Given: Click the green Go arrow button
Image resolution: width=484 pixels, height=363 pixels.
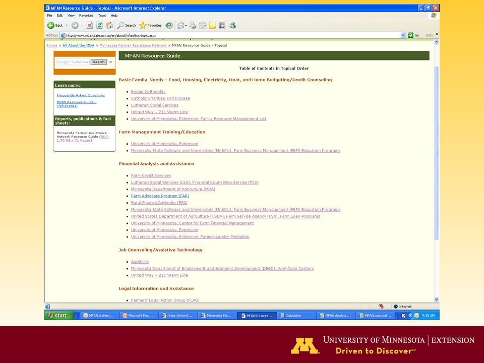Looking at the screenshot, I should pos(410,35).
